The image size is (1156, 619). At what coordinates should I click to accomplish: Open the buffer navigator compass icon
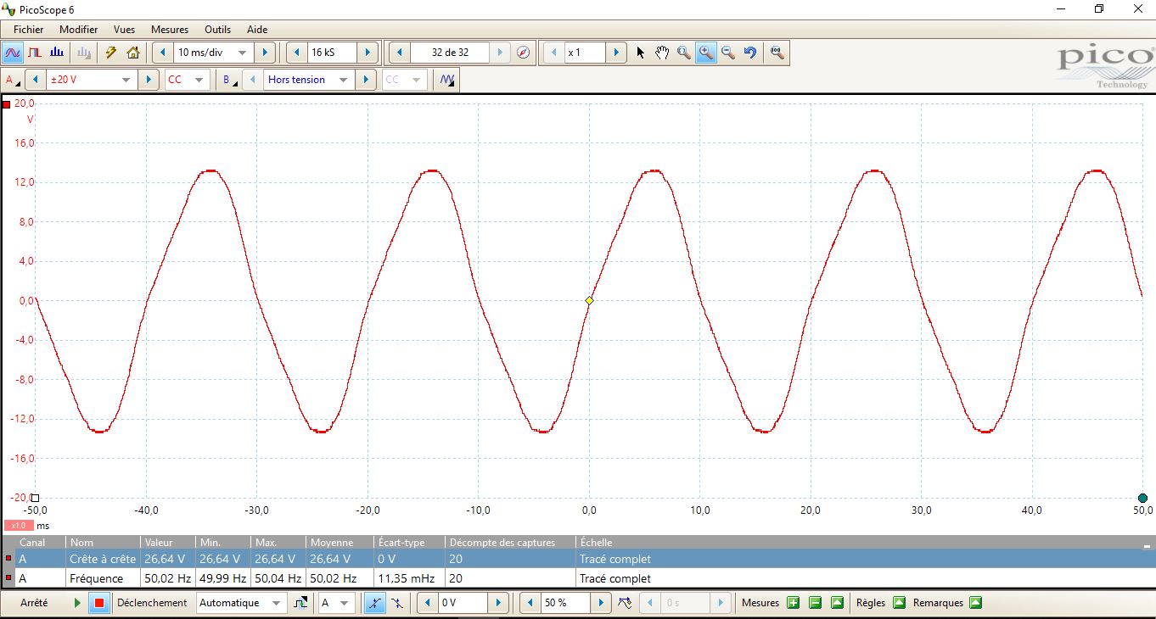point(524,53)
